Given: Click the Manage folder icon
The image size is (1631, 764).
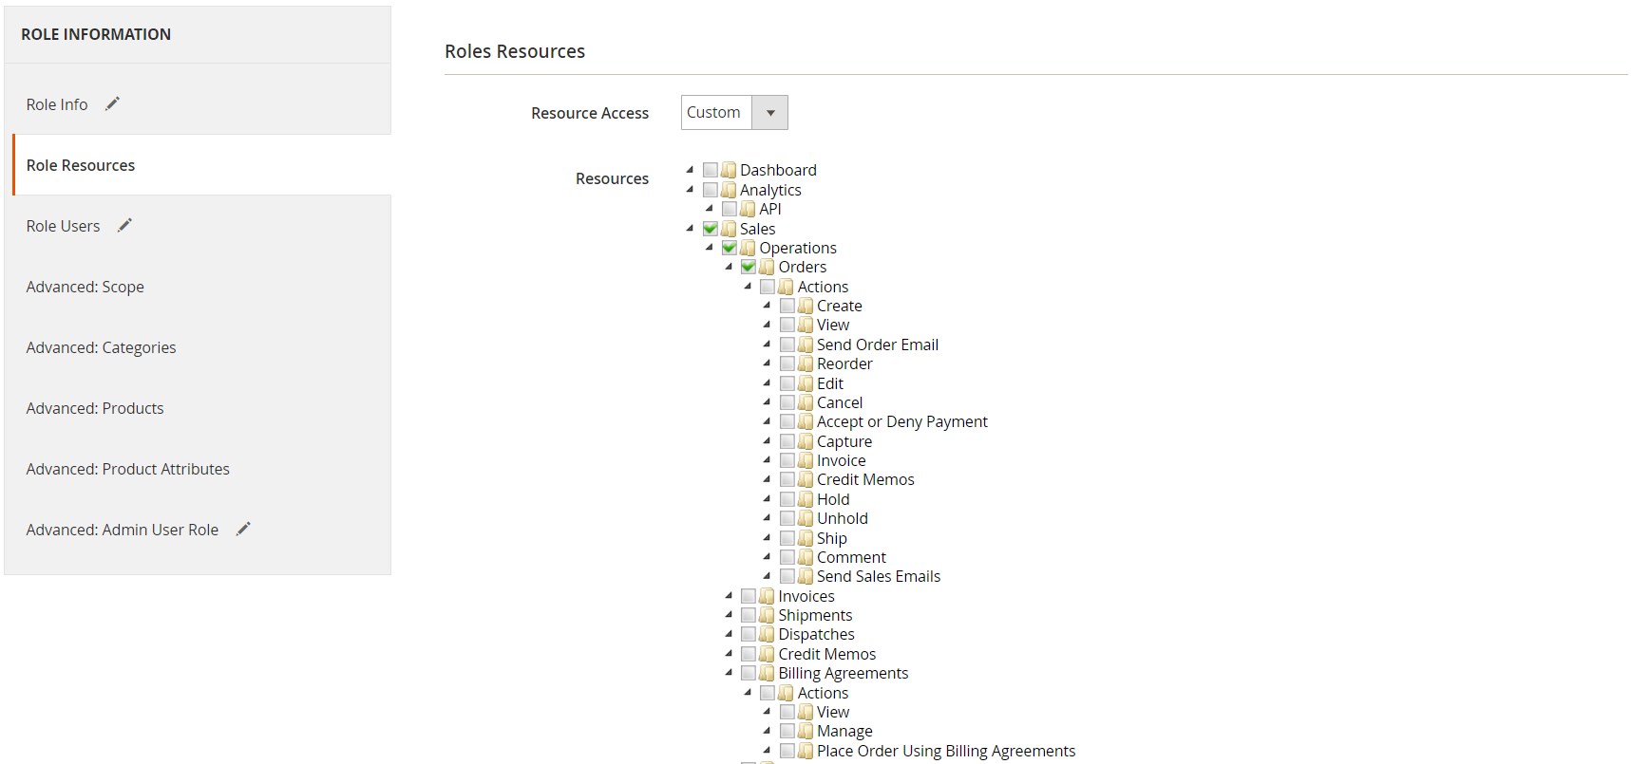Looking at the screenshot, I should coord(806,731).
